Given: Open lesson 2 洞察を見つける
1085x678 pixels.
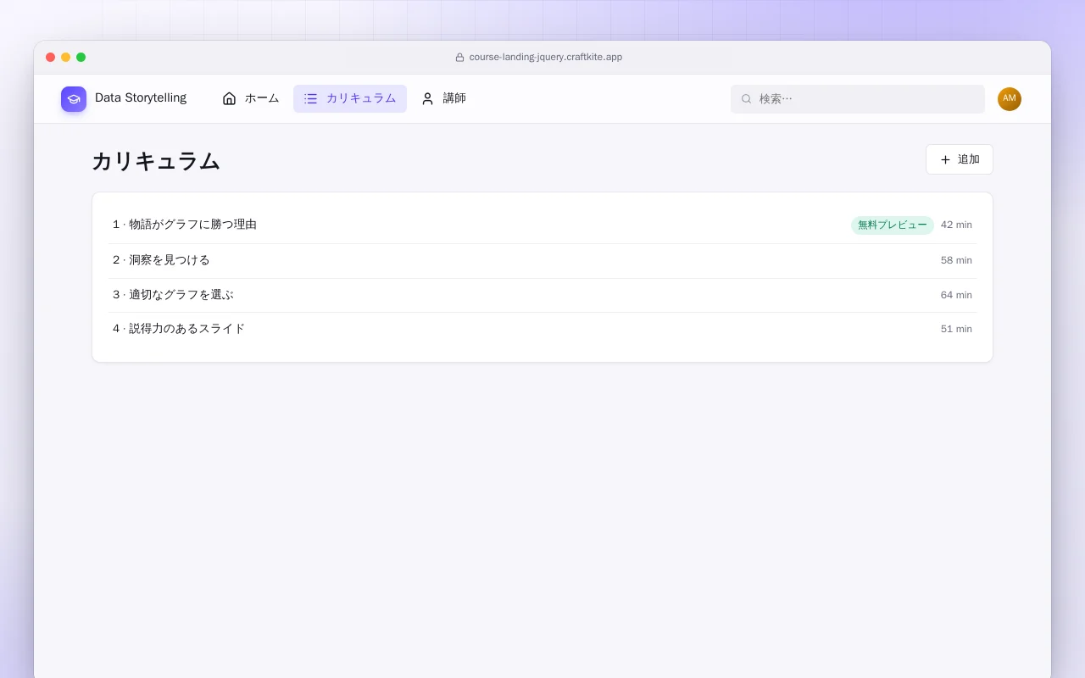Looking at the screenshot, I should click(x=542, y=261).
